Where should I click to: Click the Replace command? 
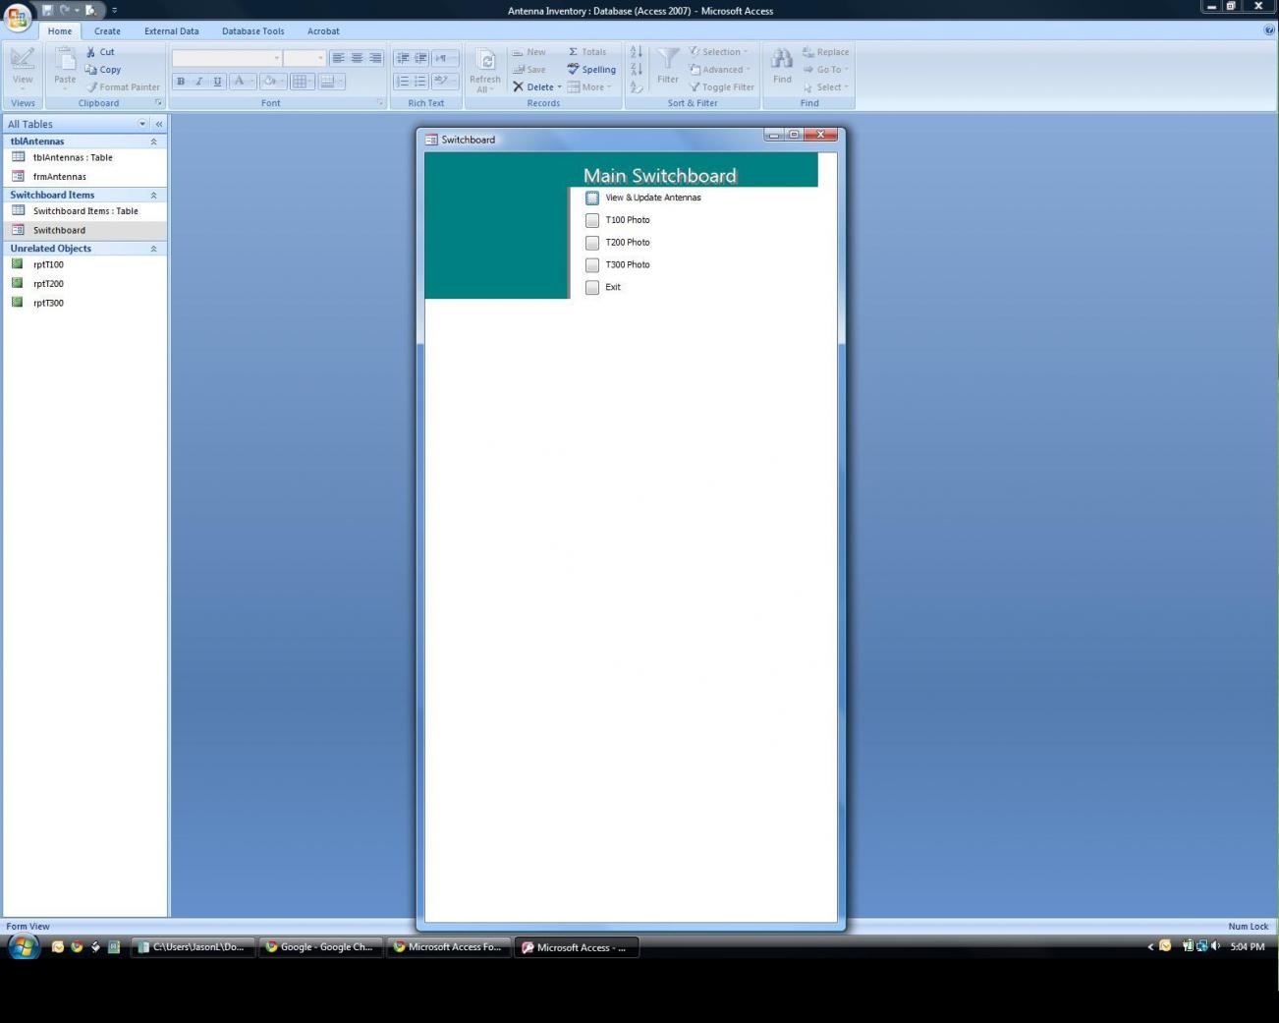point(825,52)
